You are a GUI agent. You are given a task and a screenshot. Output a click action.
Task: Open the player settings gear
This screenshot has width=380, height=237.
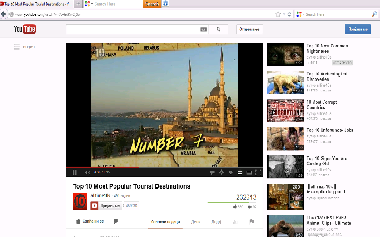[221, 172]
